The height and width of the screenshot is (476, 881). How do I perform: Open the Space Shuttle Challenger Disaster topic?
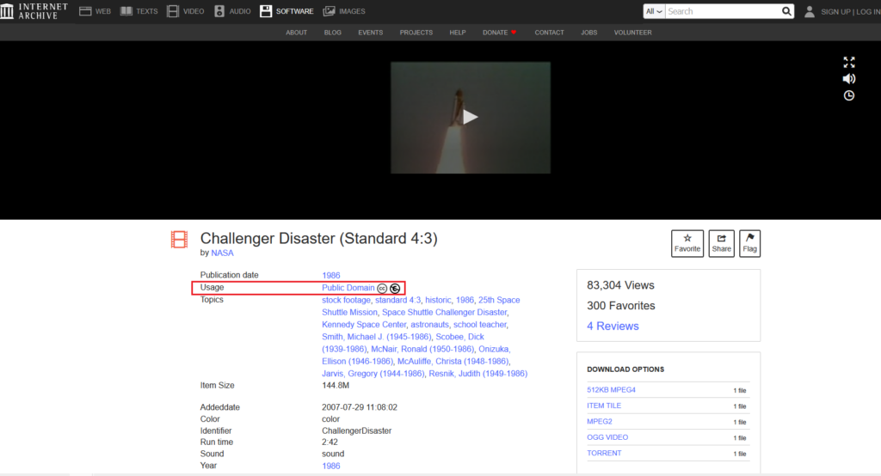[445, 312]
